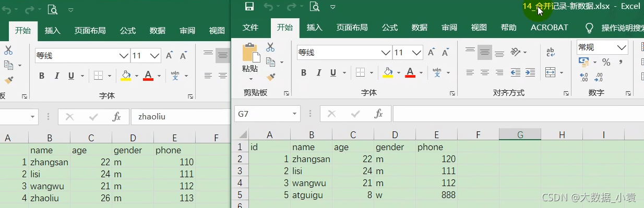The height and width of the screenshot is (208, 644).
Task: Click orientation (text angle) icon in right window
Action: [x=516, y=52]
